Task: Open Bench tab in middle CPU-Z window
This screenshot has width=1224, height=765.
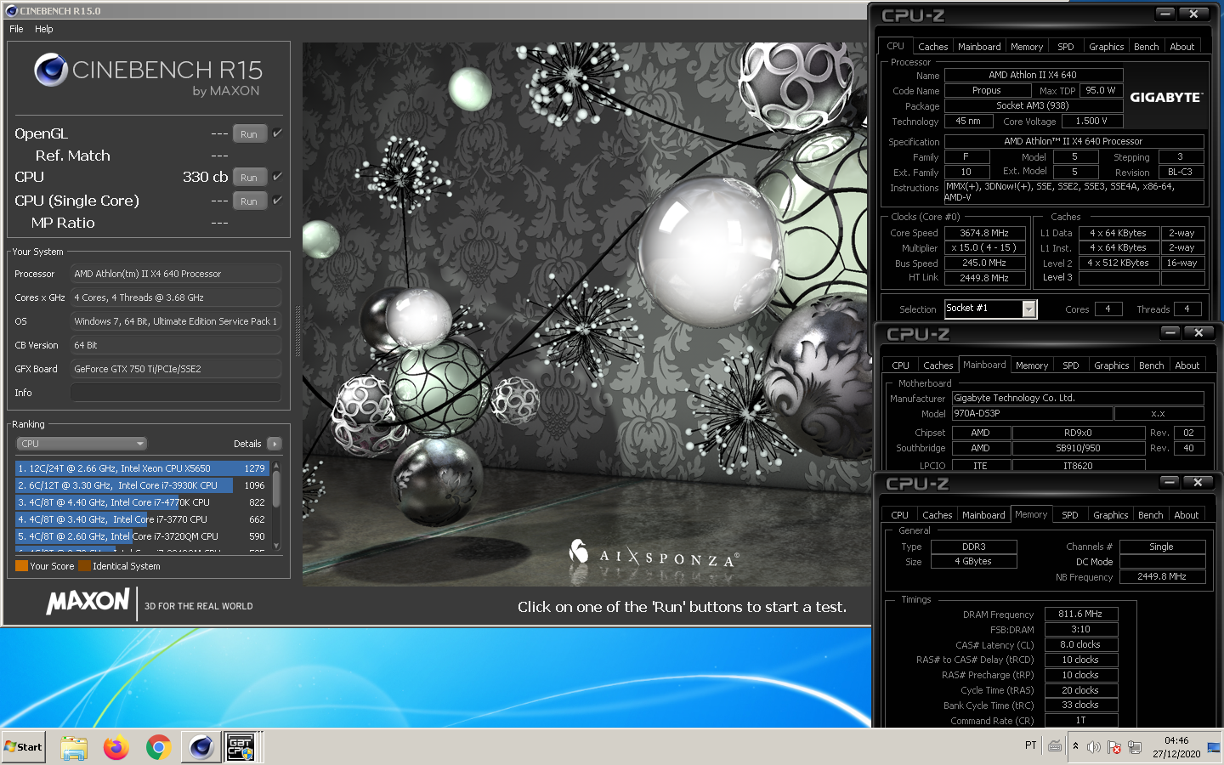Action: pos(1152,365)
